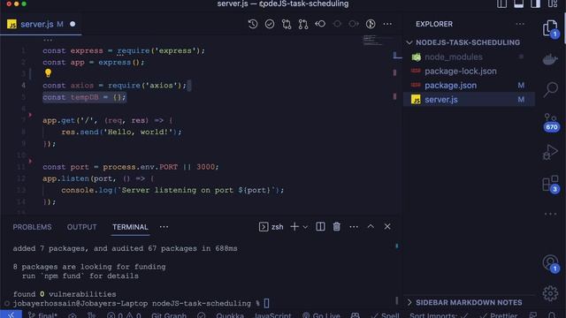
Task: Open terminal panel more actions ellipsis
Action: [354, 227]
